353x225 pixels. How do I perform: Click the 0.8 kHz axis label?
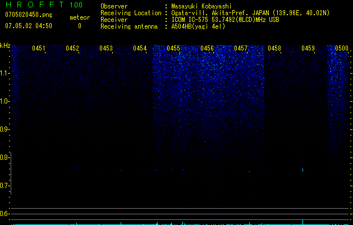4,157
